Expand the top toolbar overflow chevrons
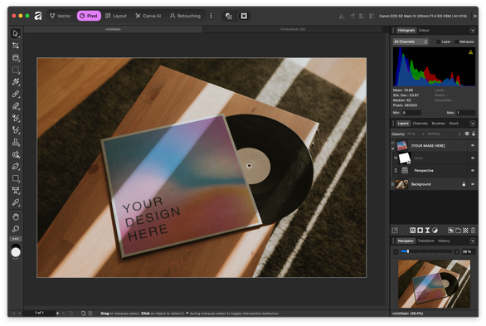 (x=475, y=16)
